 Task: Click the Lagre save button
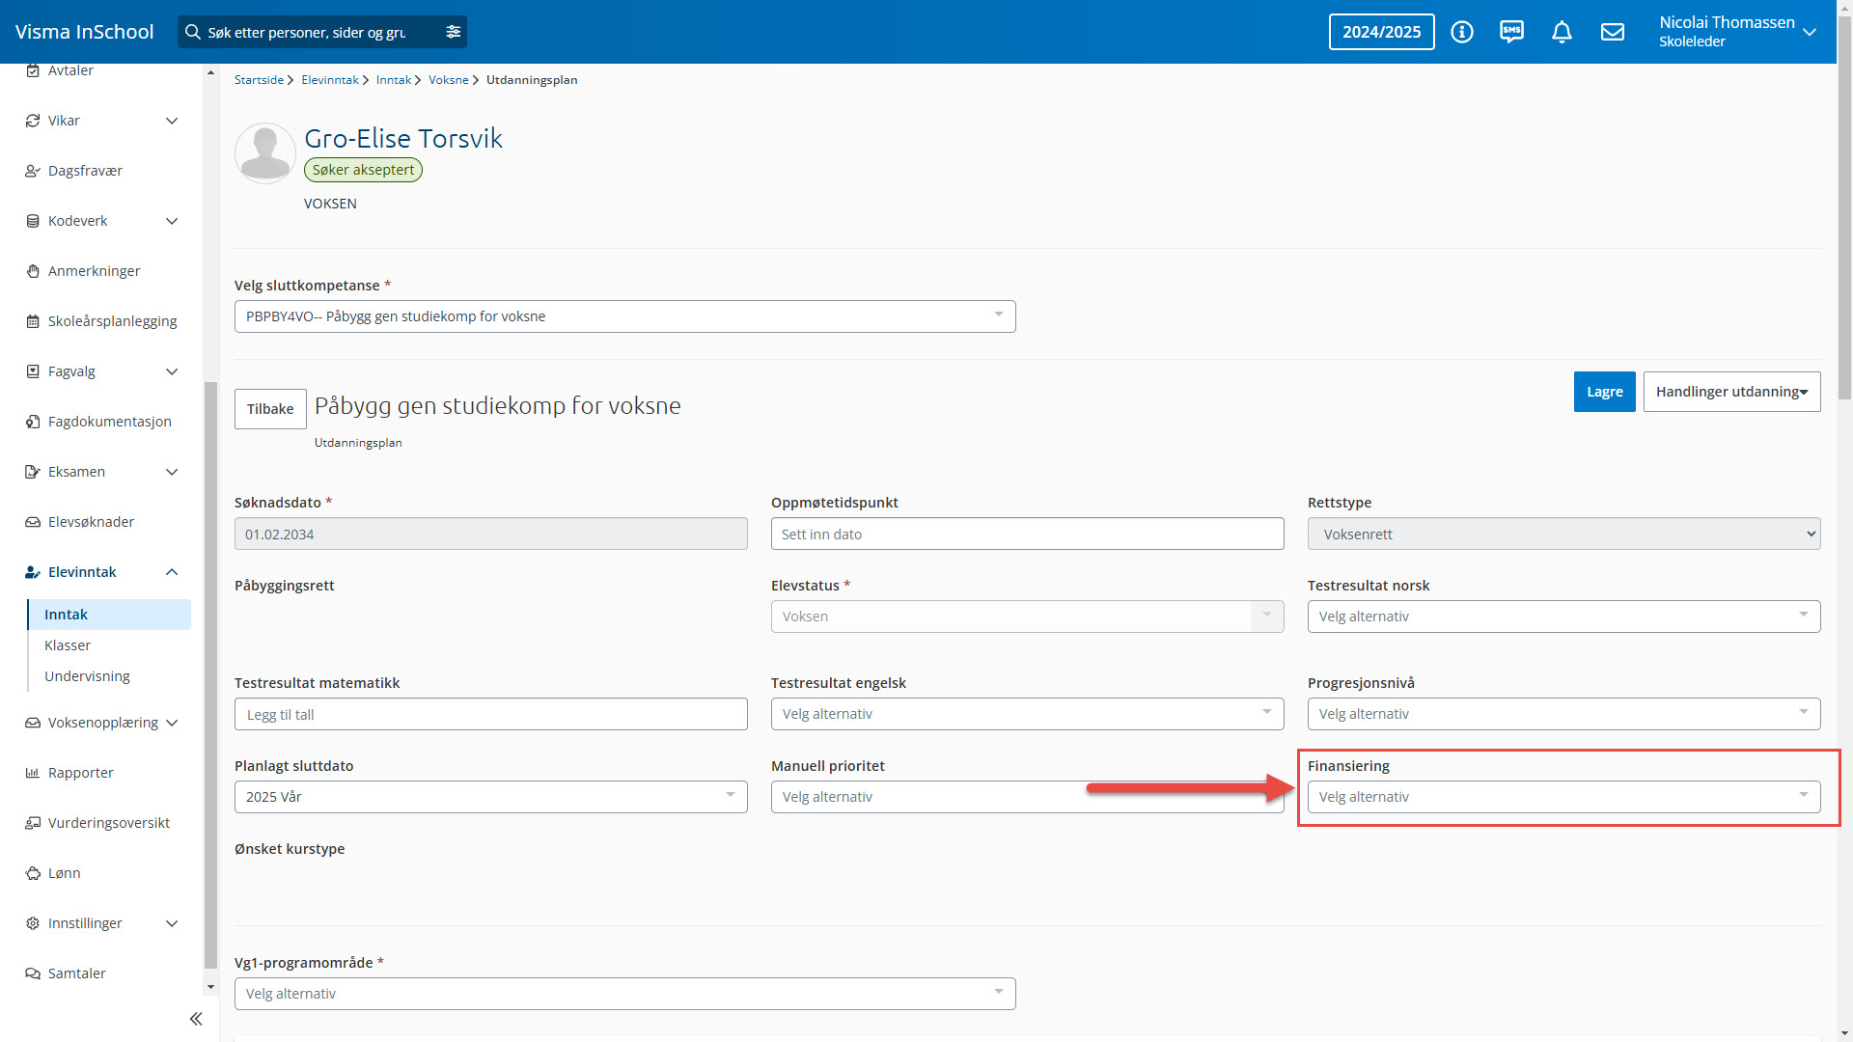pyautogui.click(x=1604, y=392)
